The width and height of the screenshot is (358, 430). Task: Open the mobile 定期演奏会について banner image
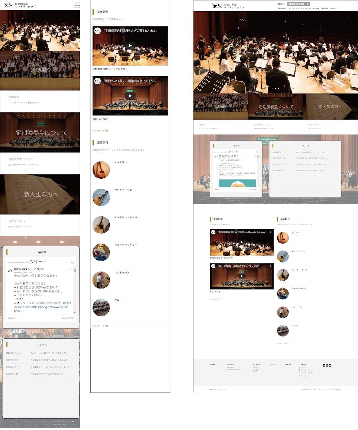(40, 132)
